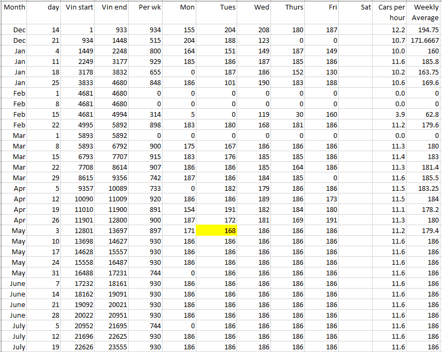Screen dimensions: 442x352
Task: Select the Thurs header cell
Action: click(288, 7)
